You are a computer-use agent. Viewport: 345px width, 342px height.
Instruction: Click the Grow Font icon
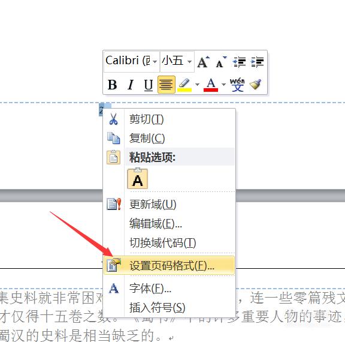(x=203, y=62)
